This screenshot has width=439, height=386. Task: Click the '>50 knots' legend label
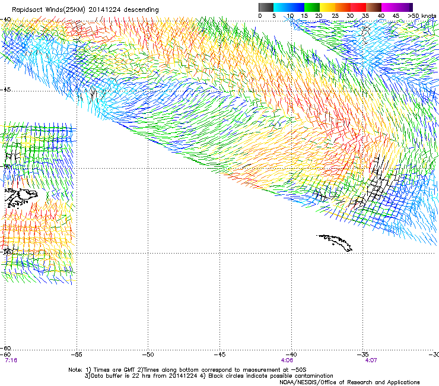422,16
